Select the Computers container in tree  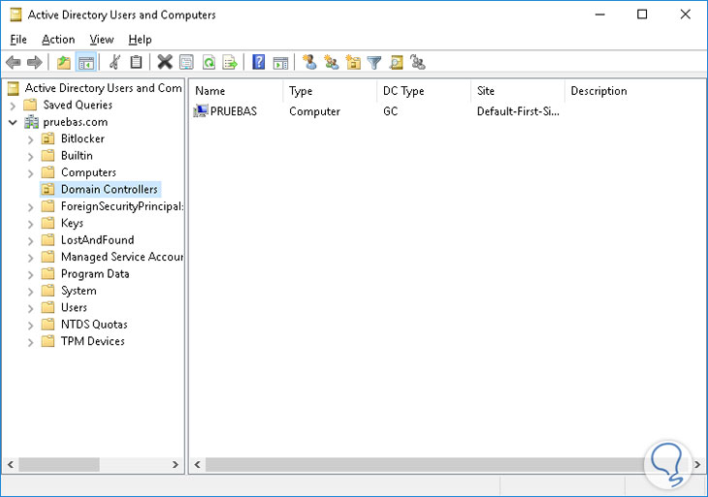point(88,172)
